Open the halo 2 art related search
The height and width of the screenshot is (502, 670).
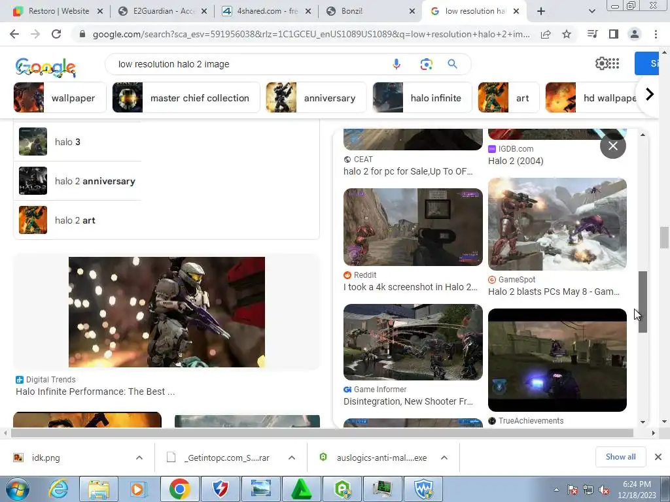click(x=77, y=220)
